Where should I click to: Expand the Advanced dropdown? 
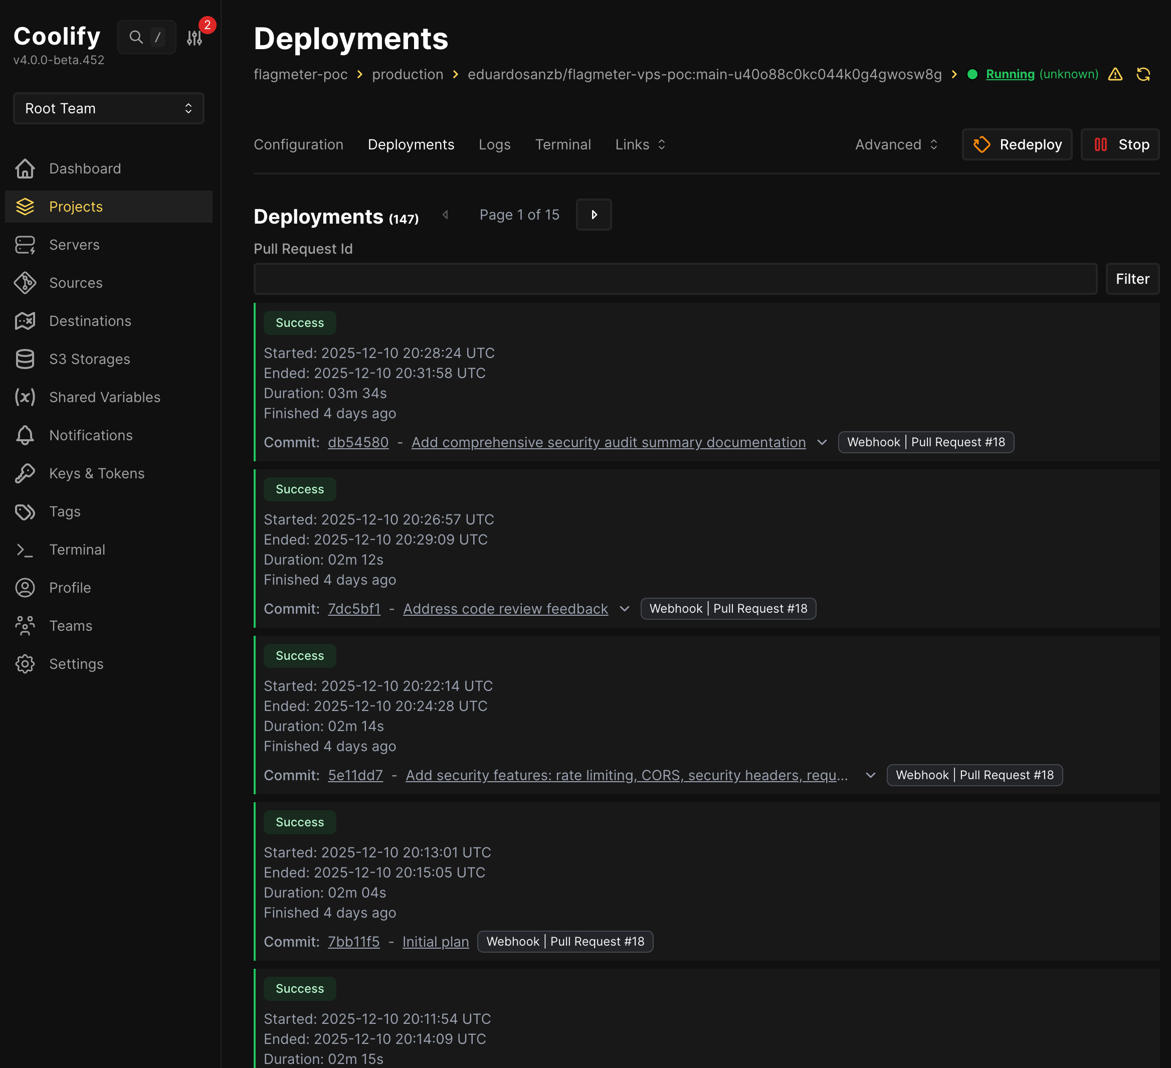coord(894,144)
